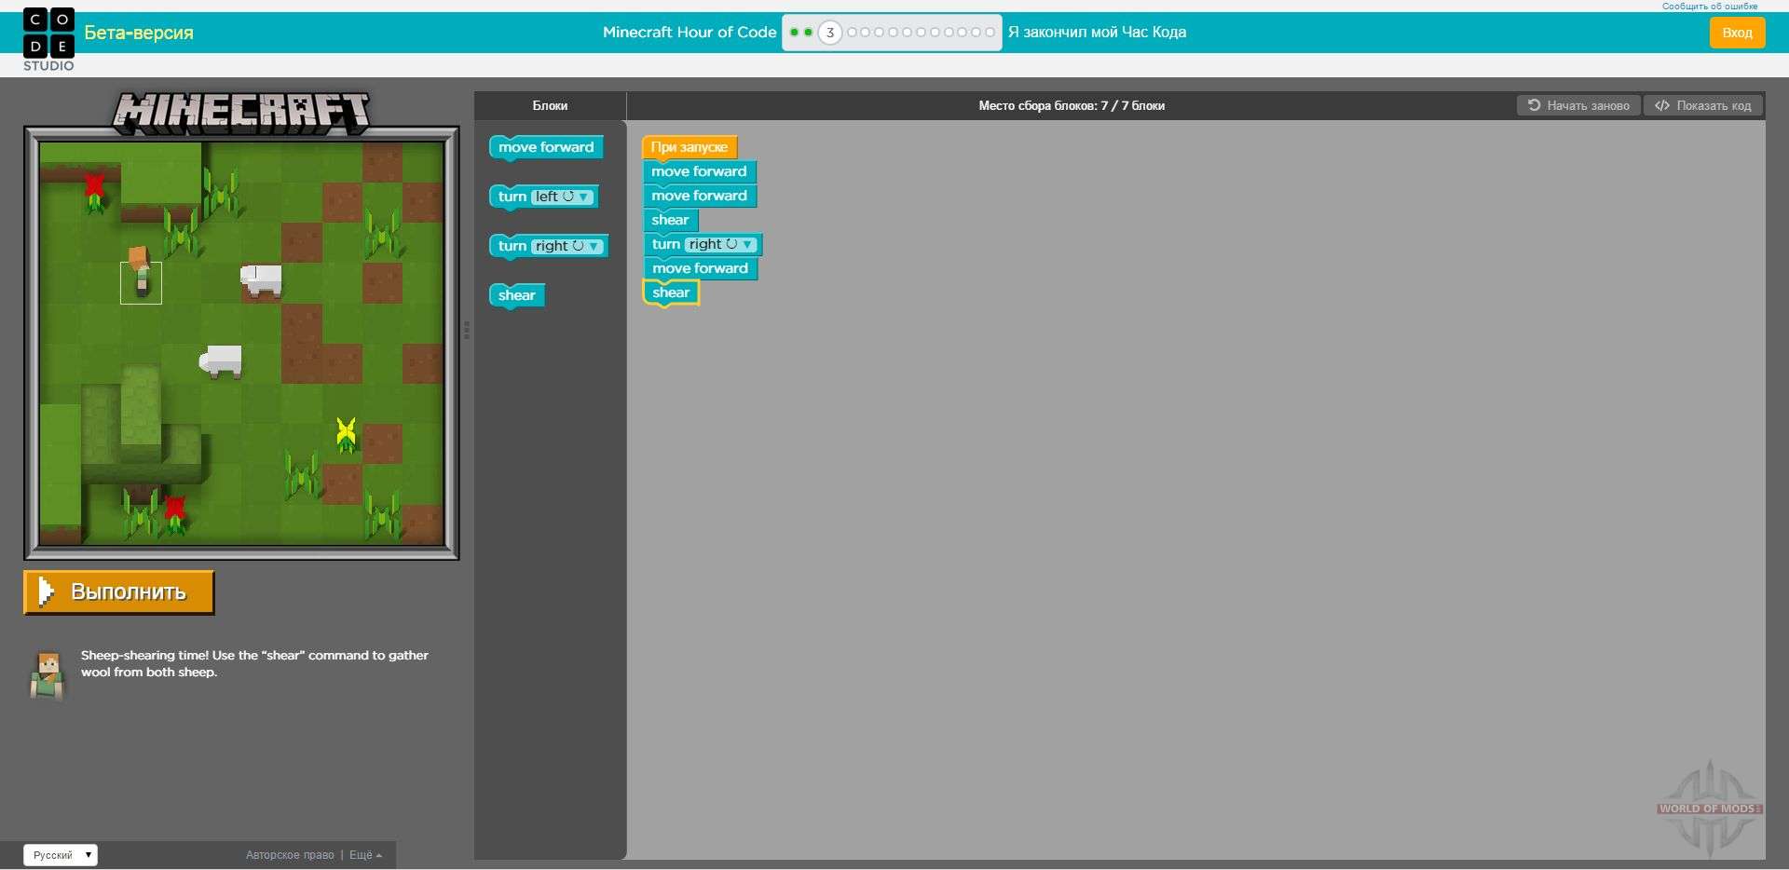
Task: Click the red flower in the top-left of the board
Action: 94,192
